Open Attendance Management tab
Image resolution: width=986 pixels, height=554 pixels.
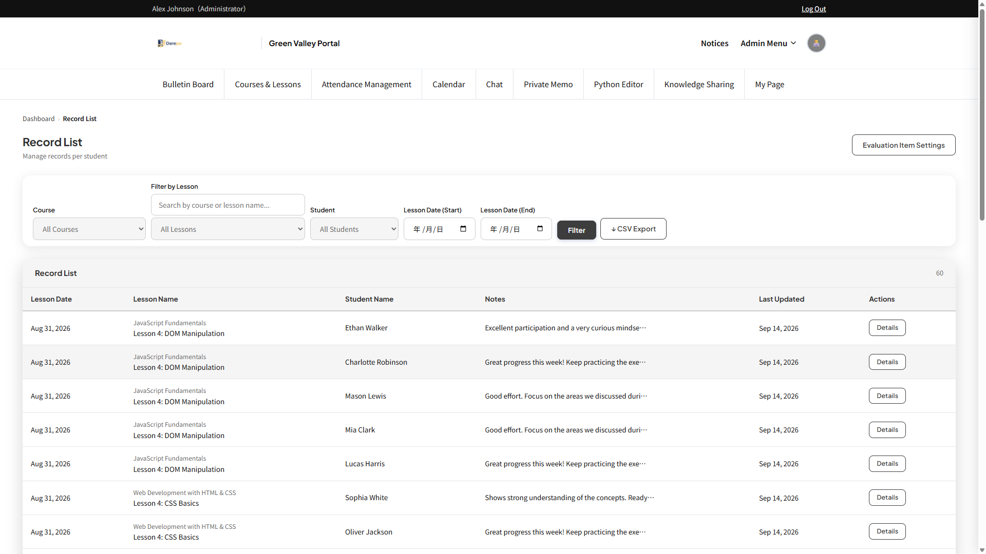click(x=367, y=84)
